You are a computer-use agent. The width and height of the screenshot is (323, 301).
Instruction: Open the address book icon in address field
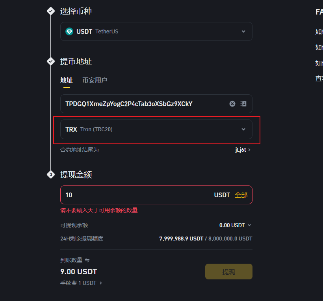click(x=243, y=104)
